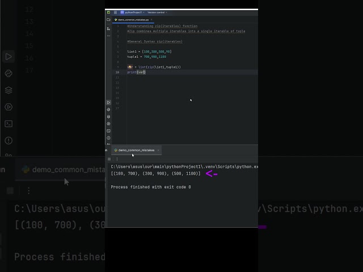Click the python.exe path line in console
Viewport: 363px width, 272px height.
point(184,167)
